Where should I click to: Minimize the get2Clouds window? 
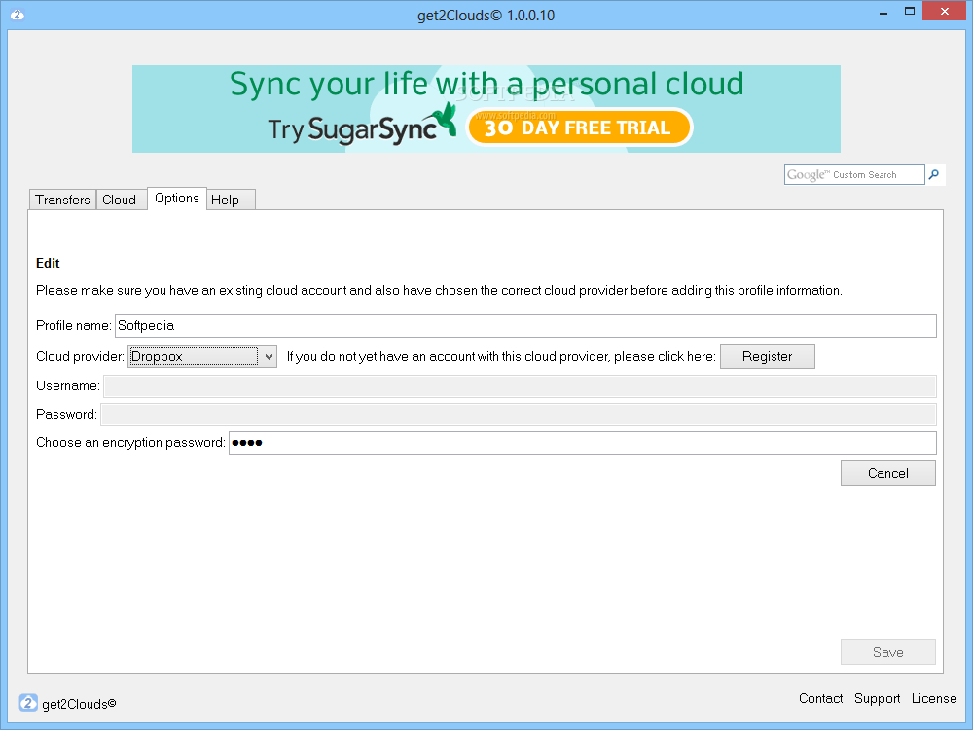pyautogui.click(x=883, y=13)
